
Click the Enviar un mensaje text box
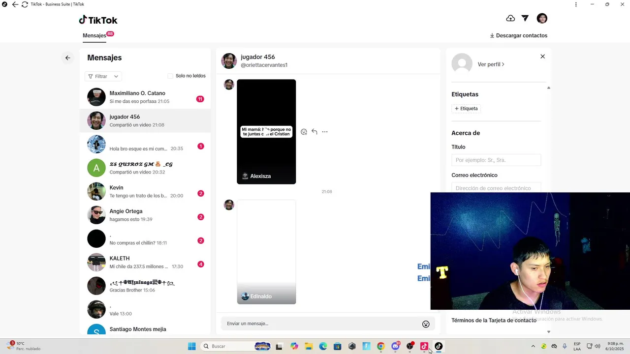click(321, 324)
